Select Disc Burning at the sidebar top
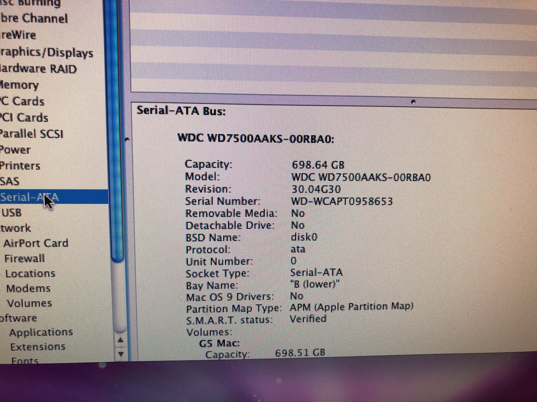Image resolution: width=537 pixels, height=402 pixels. pos(30,3)
